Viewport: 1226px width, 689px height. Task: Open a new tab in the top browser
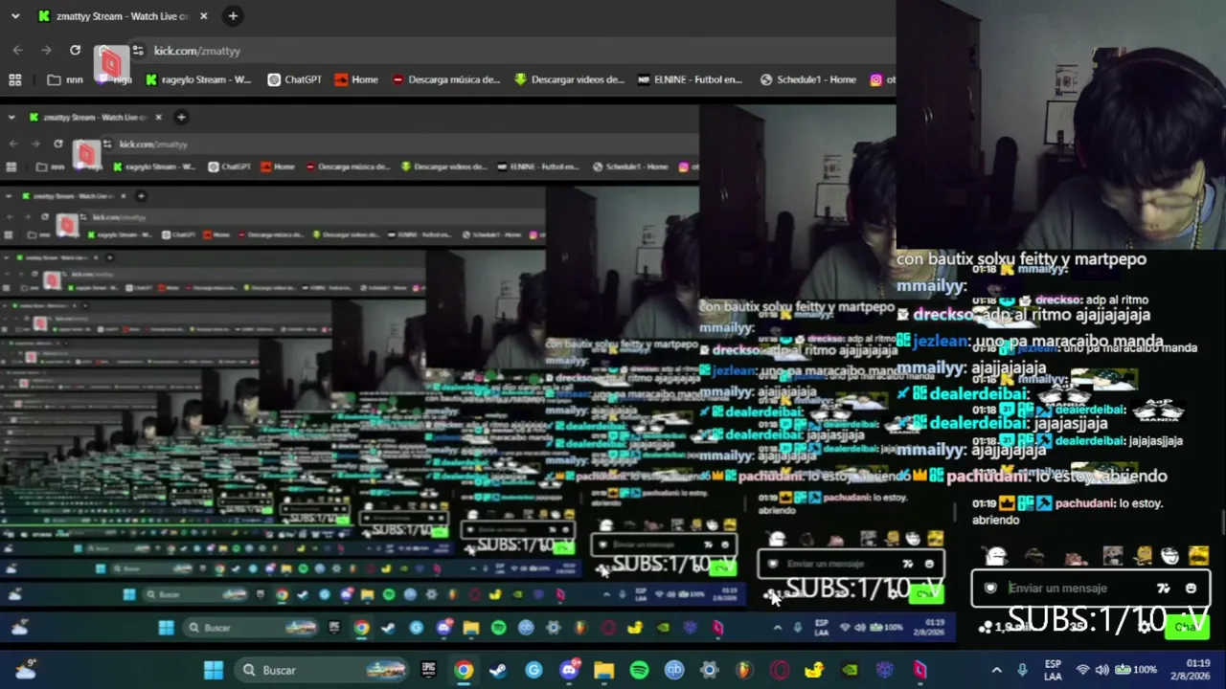(x=233, y=16)
